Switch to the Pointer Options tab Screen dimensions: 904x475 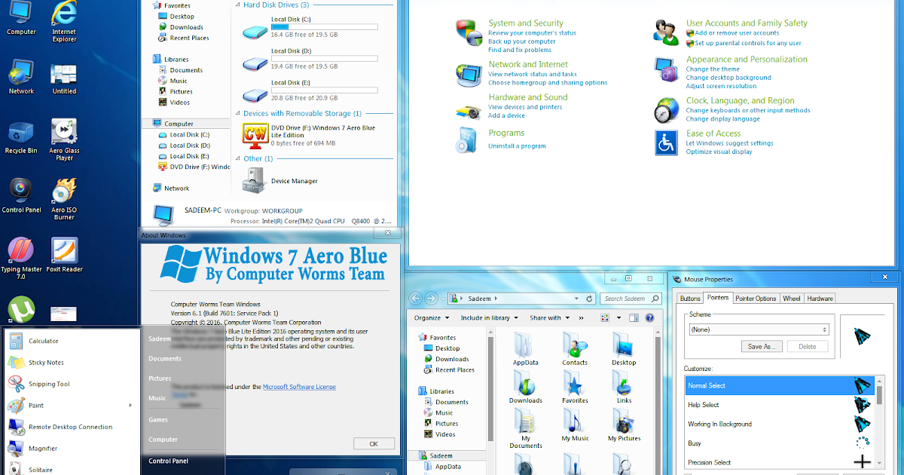coord(756,299)
